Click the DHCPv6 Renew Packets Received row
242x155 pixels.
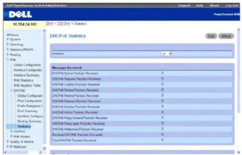point(142,90)
